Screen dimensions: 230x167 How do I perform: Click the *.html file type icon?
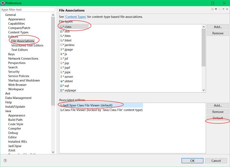pyautogui.click(x=62, y=40)
